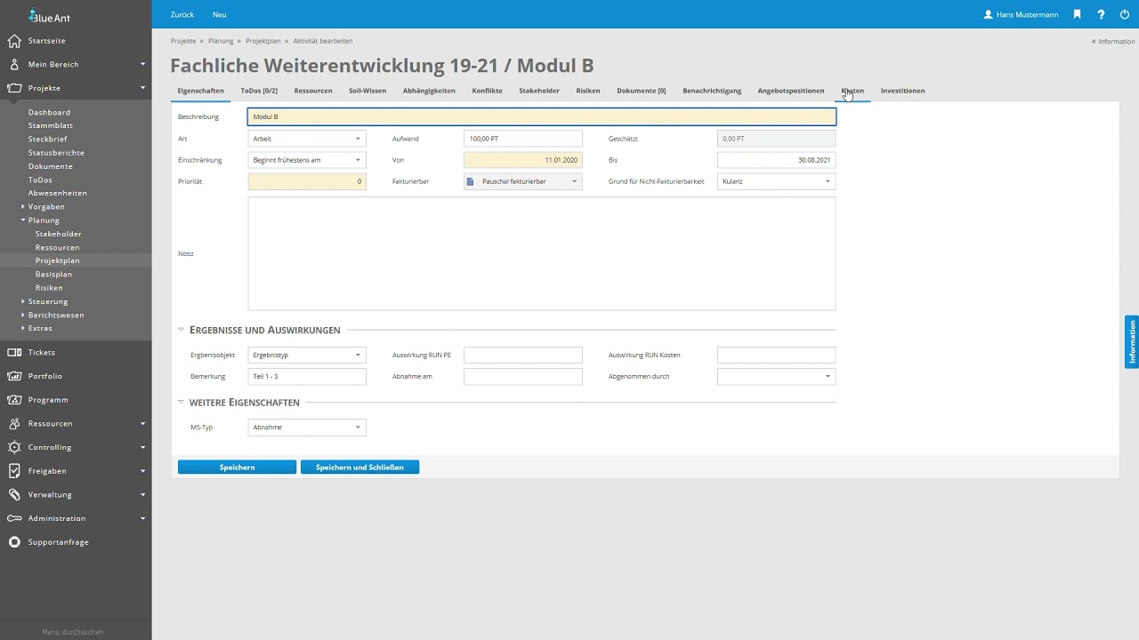Click the Speichern und Schließen button

pos(359,468)
